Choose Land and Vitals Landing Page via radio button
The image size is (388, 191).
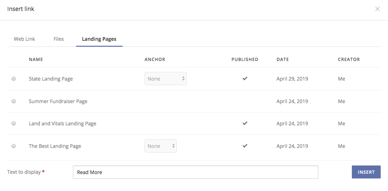14,123
